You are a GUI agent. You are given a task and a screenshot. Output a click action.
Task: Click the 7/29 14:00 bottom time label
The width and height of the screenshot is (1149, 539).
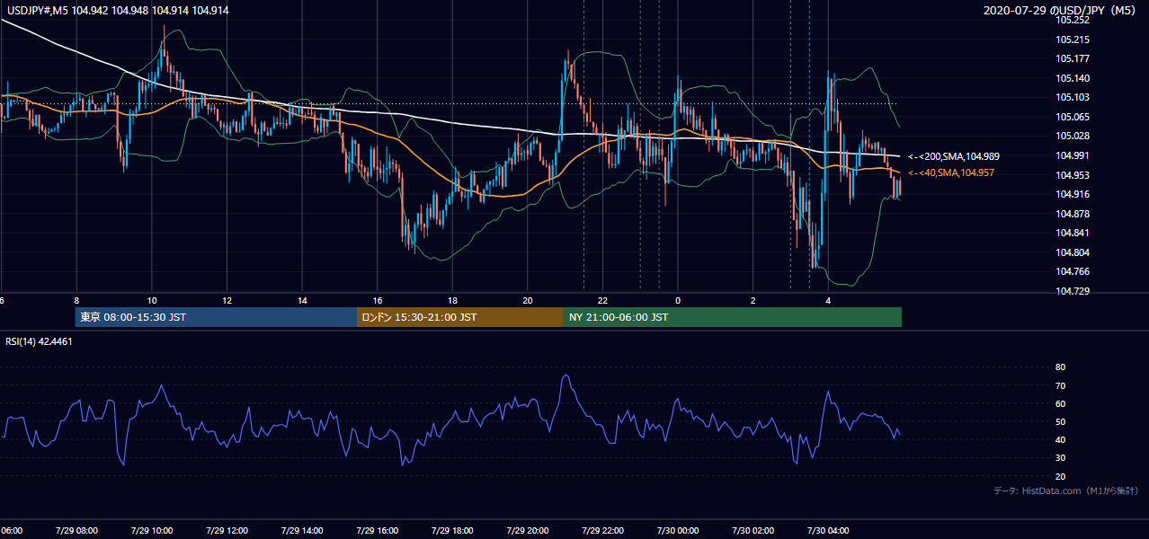(302, 530)
